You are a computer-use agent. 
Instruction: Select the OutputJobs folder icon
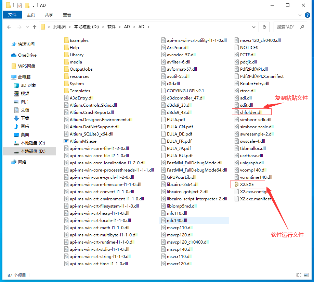(x=66, y=69)
